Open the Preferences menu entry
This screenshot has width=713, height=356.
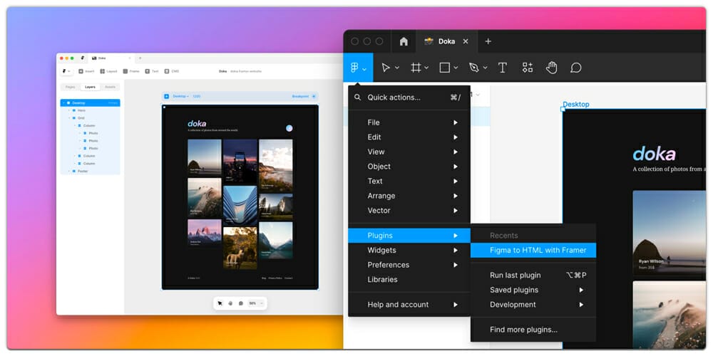[409, 265]
